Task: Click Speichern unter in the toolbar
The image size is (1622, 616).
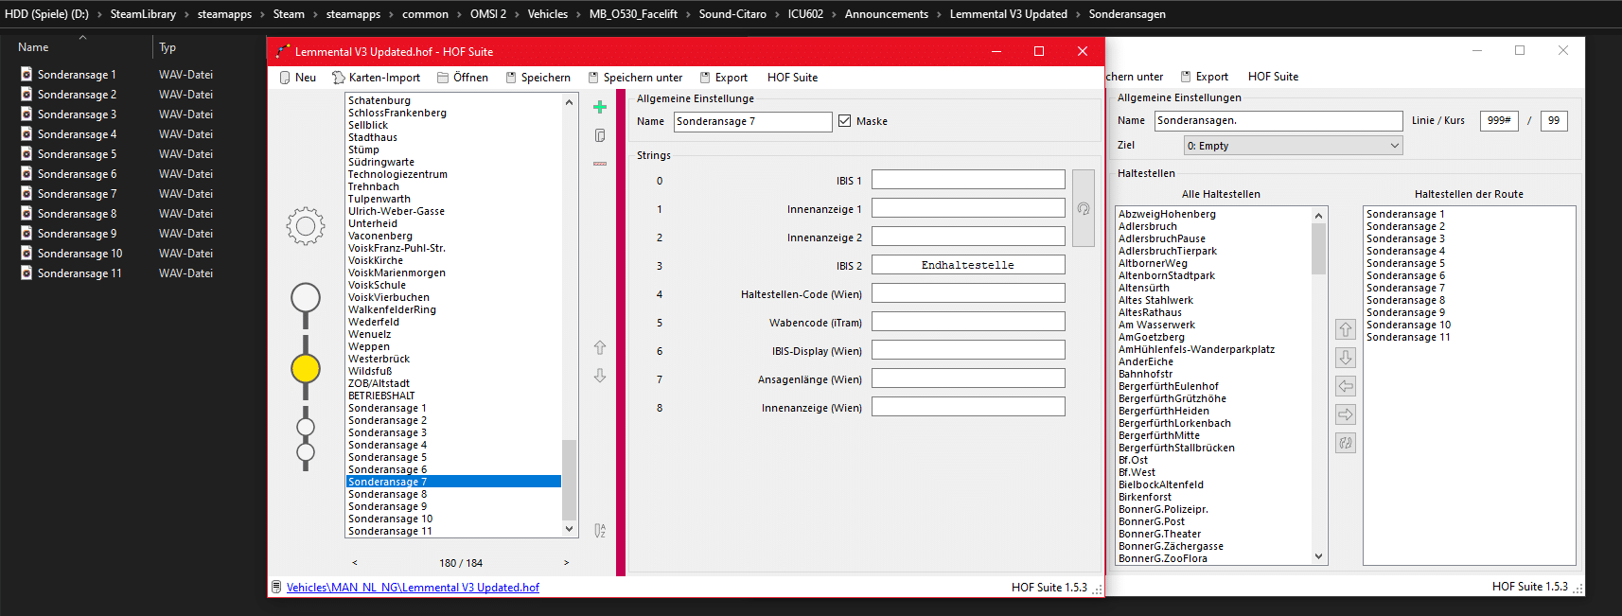Action: [635, 78]
